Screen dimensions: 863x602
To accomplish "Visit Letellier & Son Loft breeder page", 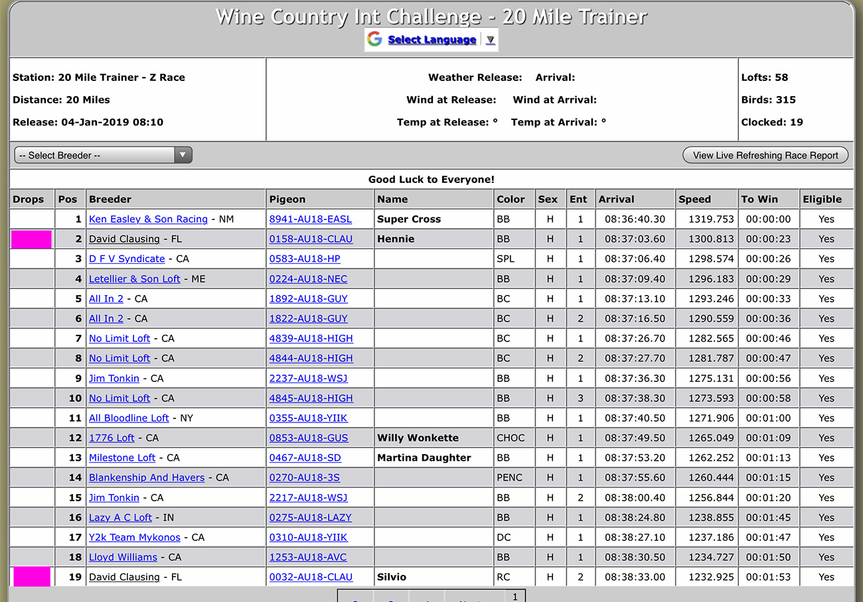I will pyautogui.click(x=134, y=279).
